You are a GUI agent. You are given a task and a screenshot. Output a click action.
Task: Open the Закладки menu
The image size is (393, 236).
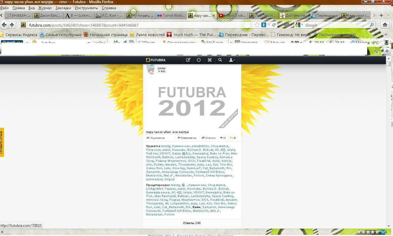coord(63,8)
